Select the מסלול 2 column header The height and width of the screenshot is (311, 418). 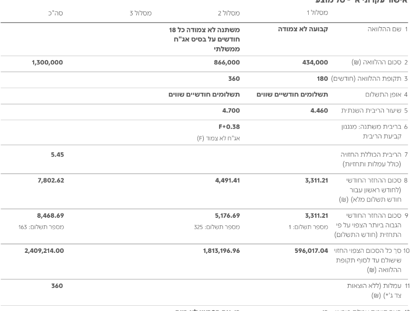click(229, 13)
